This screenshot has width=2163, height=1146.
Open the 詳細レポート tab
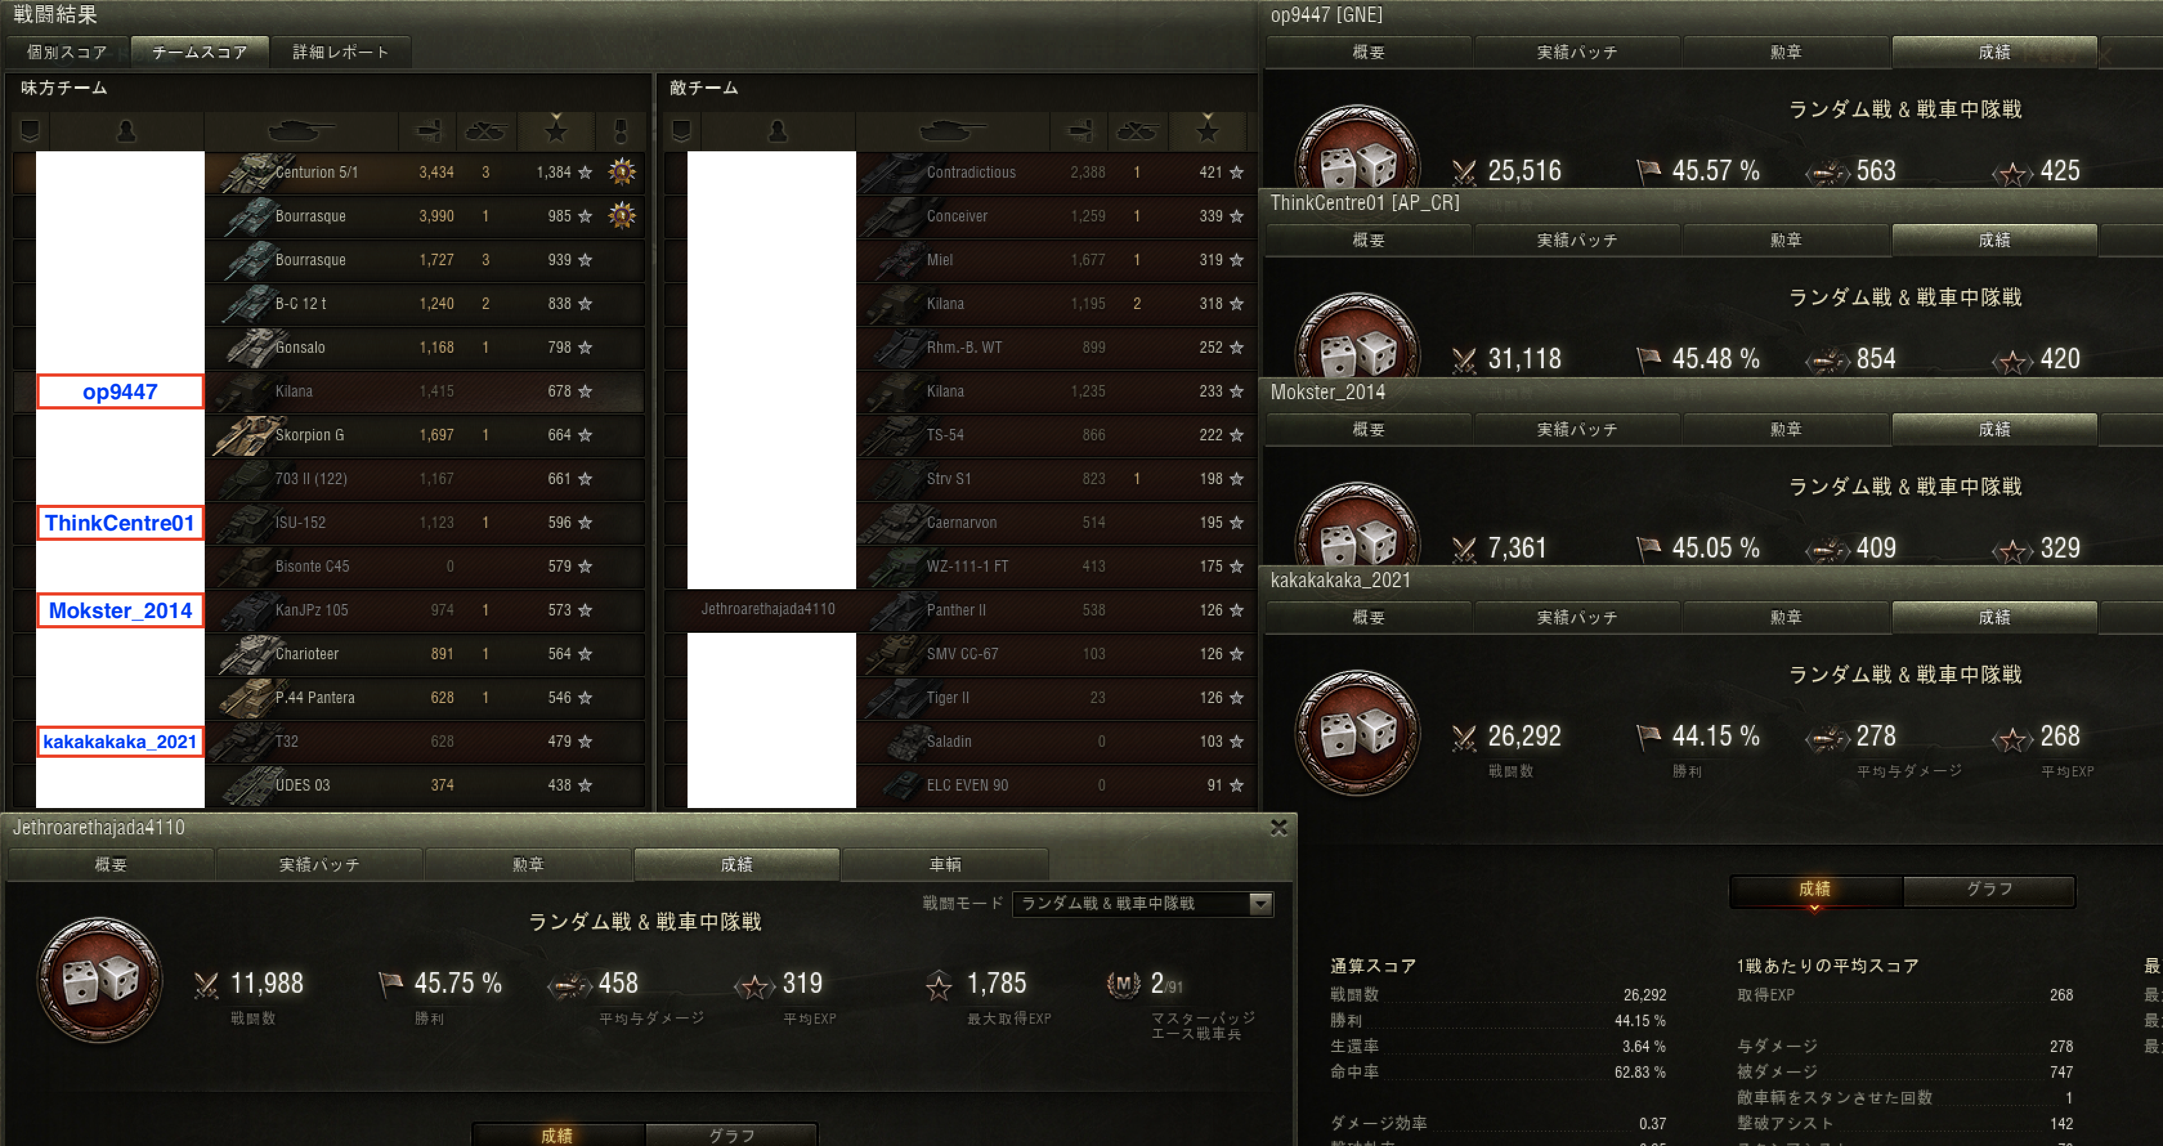[x=340, y=52]
